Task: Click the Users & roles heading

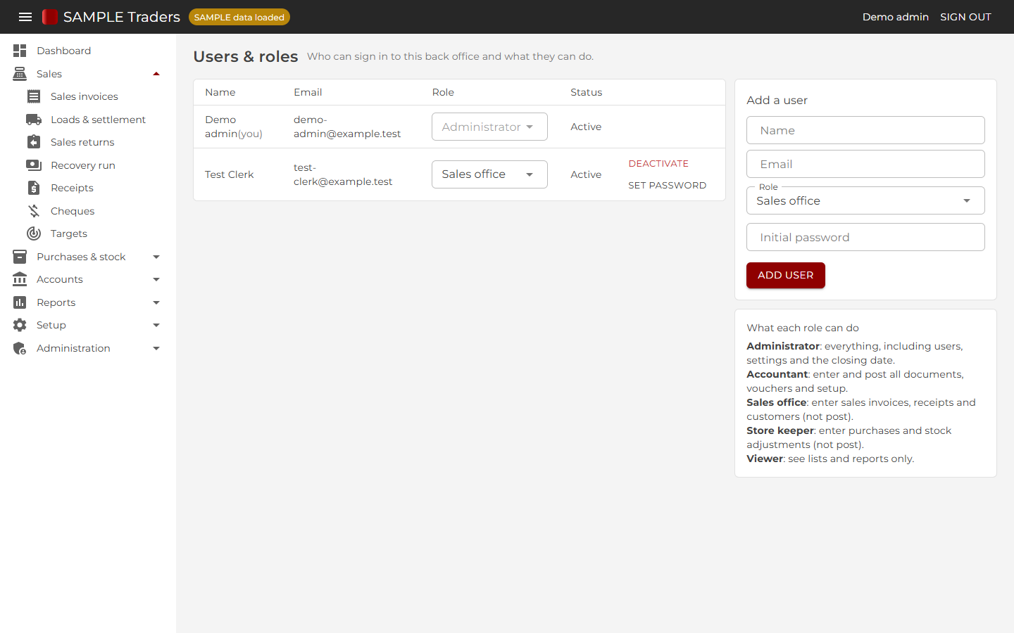Action: coord(246,56)
